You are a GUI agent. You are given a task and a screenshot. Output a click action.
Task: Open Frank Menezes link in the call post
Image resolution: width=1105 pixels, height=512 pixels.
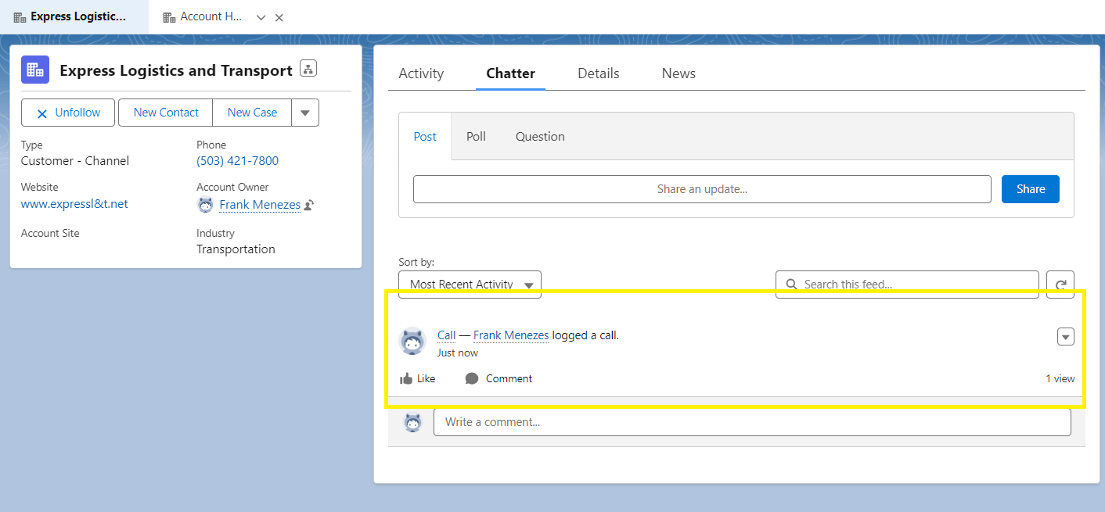tap(511, 335)
